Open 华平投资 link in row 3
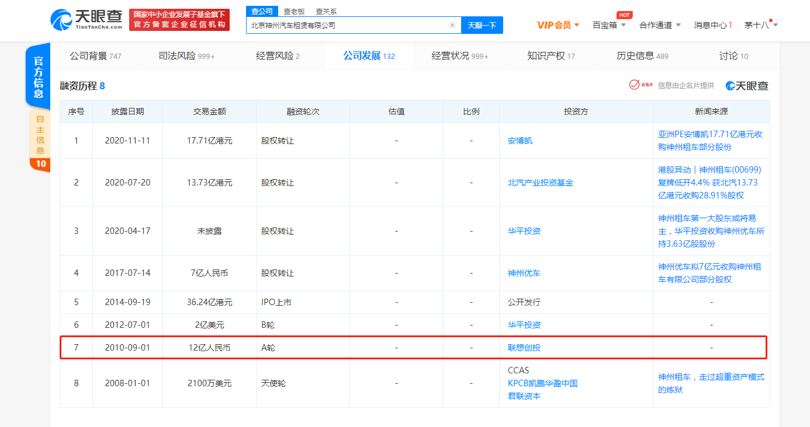The width and height of the screenshot is (810, 427). click(x=524, y=231)
